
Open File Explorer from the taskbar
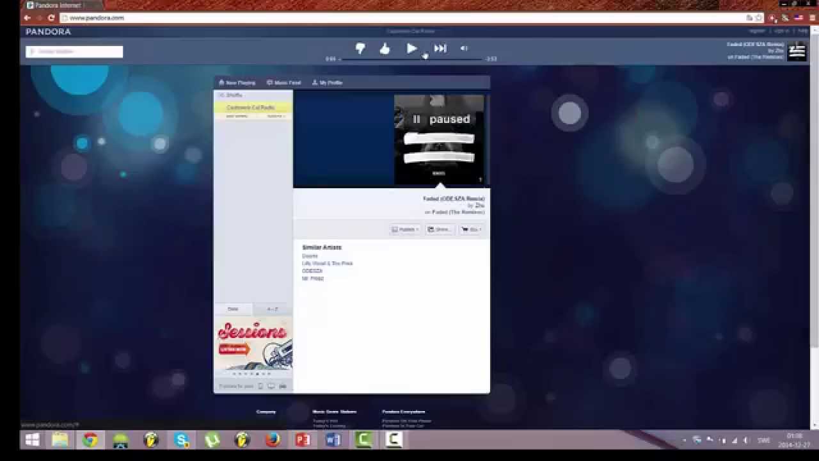pos(60,440)
